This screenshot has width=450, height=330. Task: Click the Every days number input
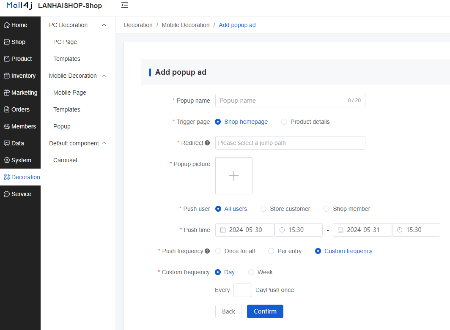[x=243, y=290]
